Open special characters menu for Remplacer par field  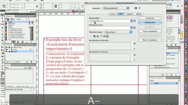[135, 28]
